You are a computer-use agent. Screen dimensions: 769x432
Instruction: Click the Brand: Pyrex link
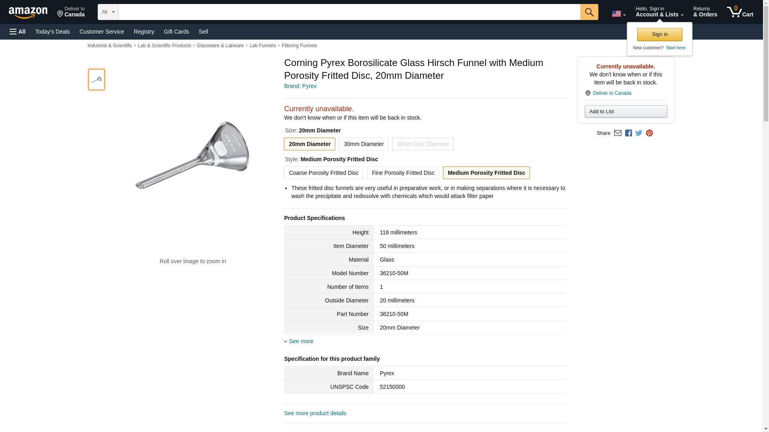point(300,86)
